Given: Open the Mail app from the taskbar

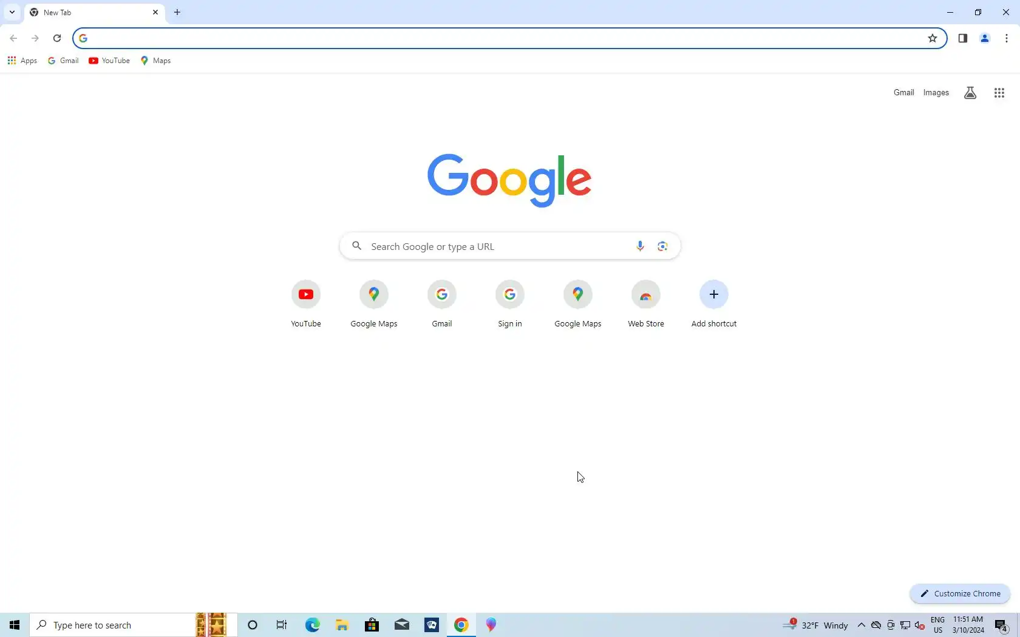Looking at the screenshot, I should (x=401, y=625).
